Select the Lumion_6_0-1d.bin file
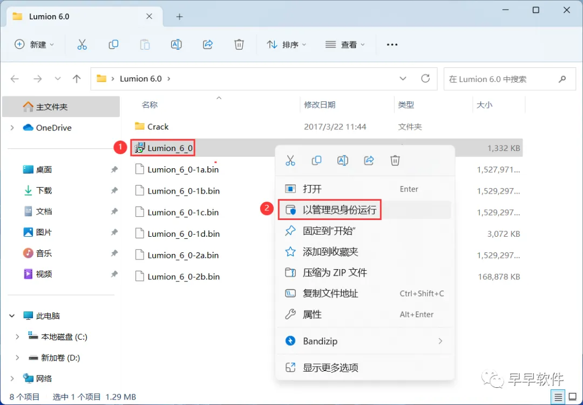Image resolution: width=583 pixels, height=405 pixels. (184, 234)
